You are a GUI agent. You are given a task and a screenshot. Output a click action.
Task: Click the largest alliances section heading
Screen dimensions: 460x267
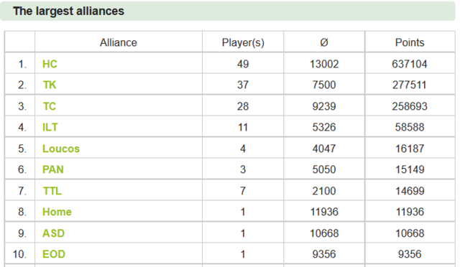click(69, 11)
